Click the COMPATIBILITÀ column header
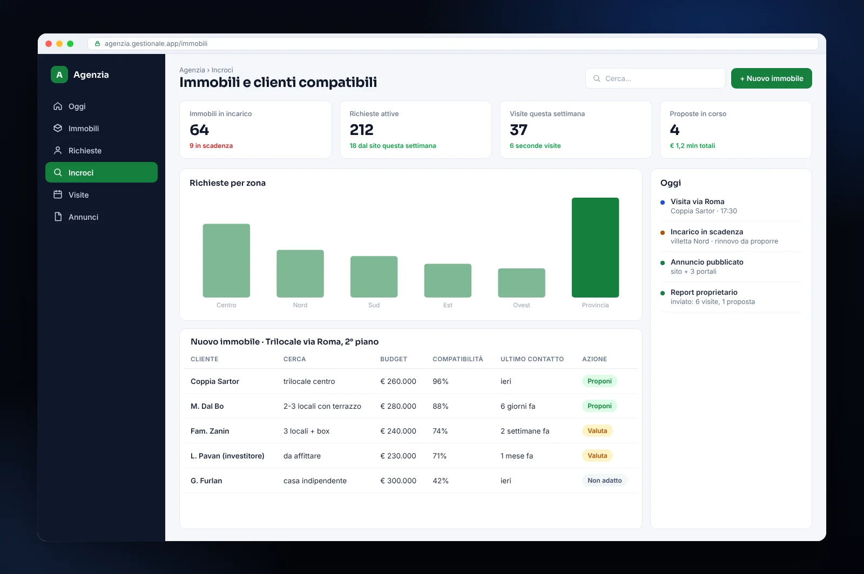Viewport: 864px width, 574px height. pos(458,359)
